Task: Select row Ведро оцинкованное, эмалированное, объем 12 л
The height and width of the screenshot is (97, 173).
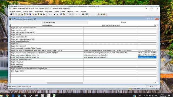Action: click(x=47, y=53)
